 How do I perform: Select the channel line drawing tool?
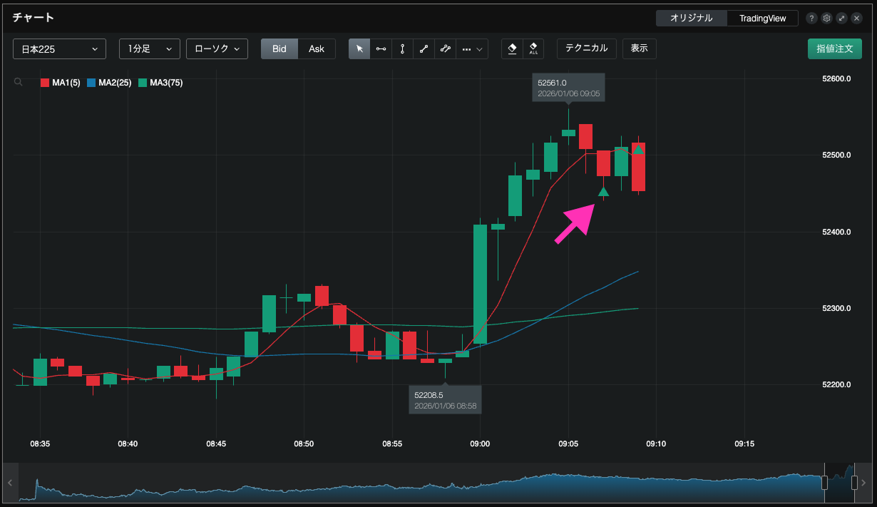coord(445,49)
